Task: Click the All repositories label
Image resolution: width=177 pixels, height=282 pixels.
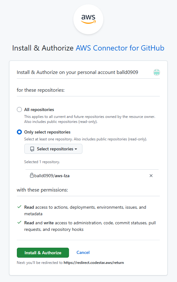Action: point(39,109)
